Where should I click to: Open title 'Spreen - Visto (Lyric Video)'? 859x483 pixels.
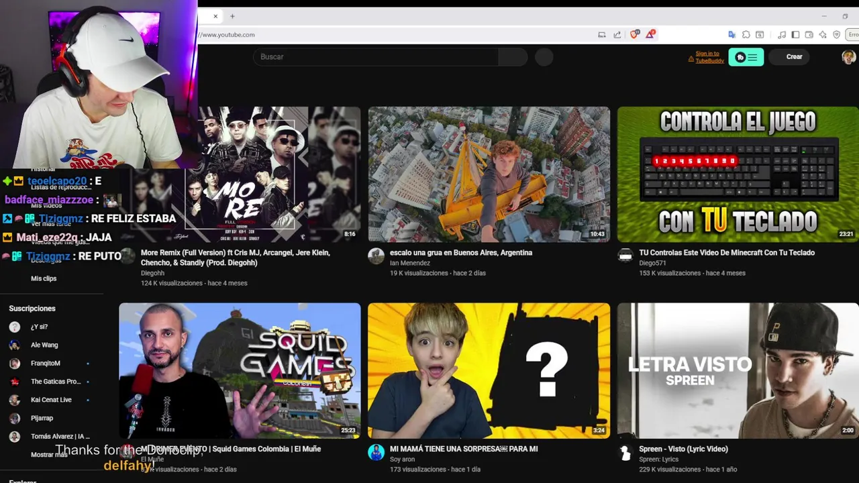point(683,449)
